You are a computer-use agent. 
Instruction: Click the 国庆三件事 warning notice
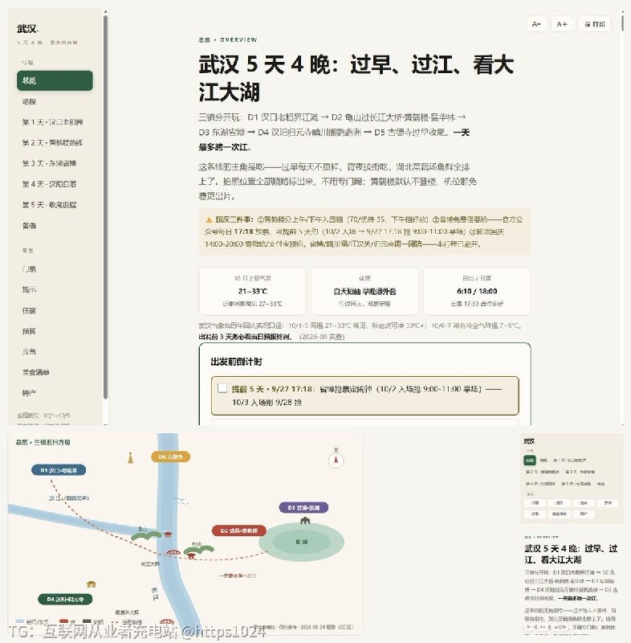(364, 231)
